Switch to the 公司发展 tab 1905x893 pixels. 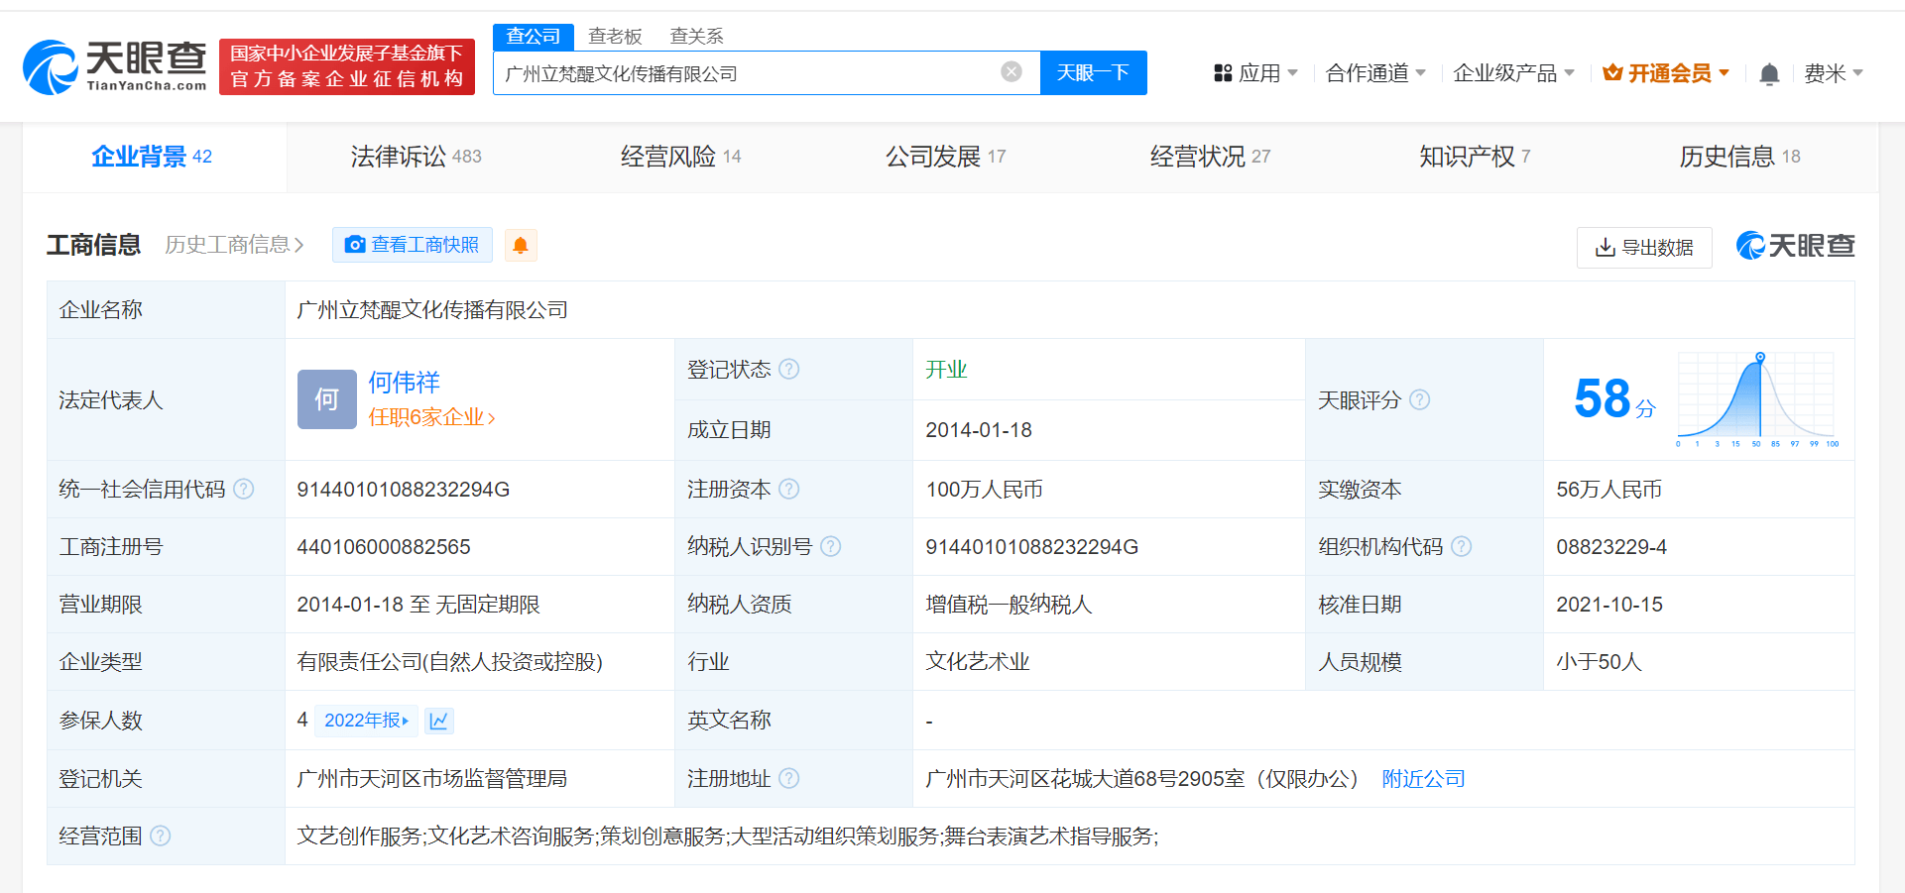click(x=946, y=157)
